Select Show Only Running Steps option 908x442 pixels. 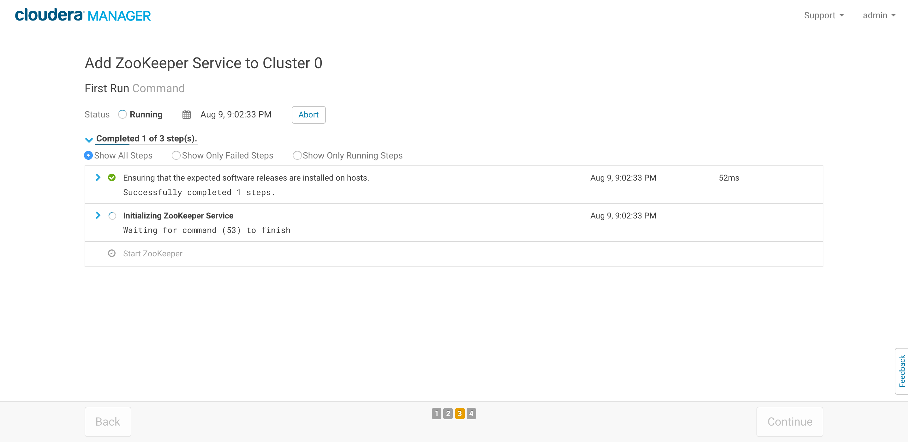pyautogui.click(x=297, y=155)
